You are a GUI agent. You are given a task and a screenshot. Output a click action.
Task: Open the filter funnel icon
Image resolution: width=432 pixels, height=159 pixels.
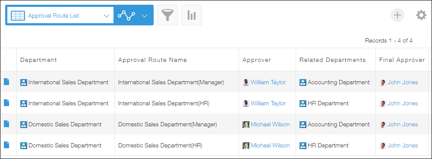167,15
